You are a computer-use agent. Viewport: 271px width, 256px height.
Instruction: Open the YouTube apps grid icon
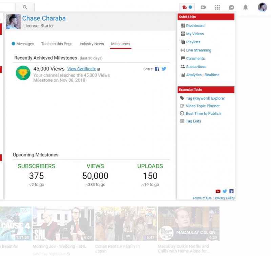pos(217,7)
